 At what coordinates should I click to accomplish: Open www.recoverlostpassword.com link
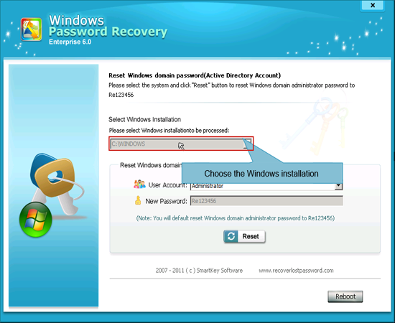(296, 271)
